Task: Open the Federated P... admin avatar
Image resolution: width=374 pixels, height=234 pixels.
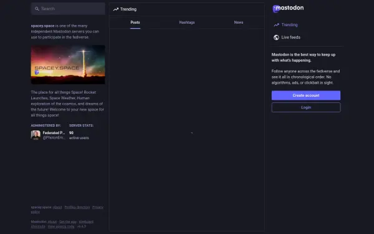Action: pos(36,135)
